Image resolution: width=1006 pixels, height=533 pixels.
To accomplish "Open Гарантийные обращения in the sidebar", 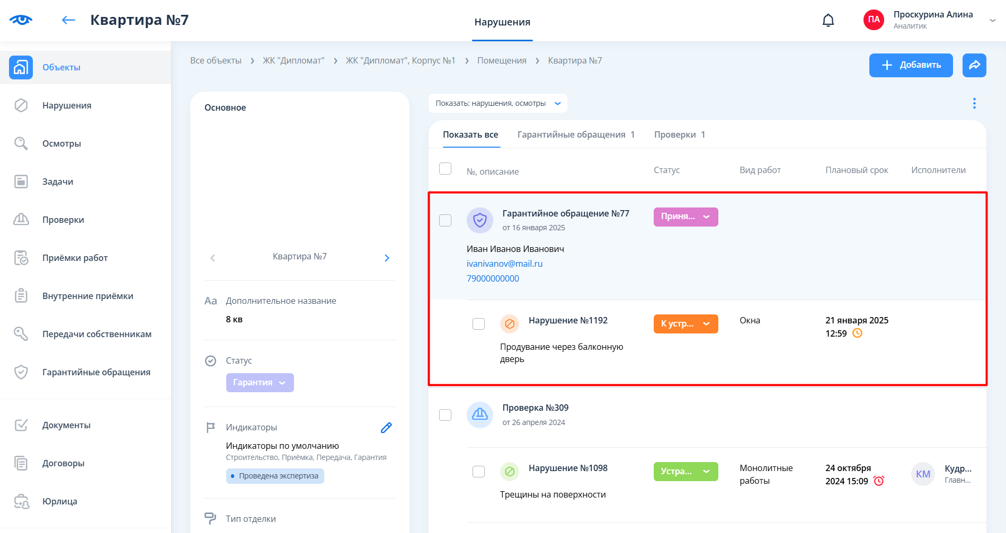I will [x=96, y=372].
